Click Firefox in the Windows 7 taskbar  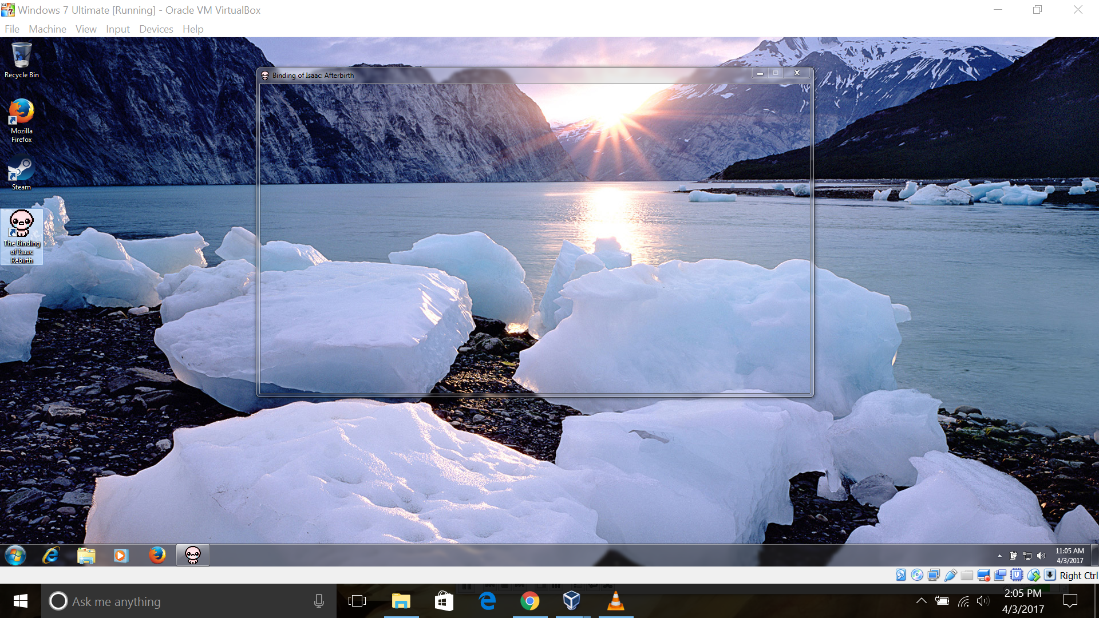click(x=157, y=555)
